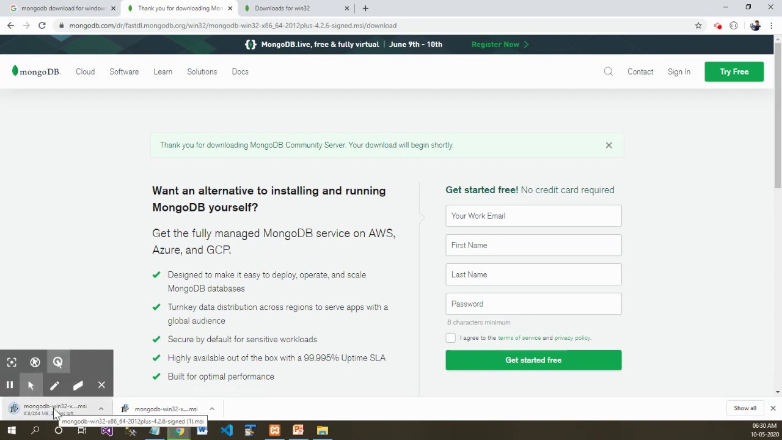Screen dimensions: 782x440
Task: Pause the screen recording
Action: coord(9,385)
